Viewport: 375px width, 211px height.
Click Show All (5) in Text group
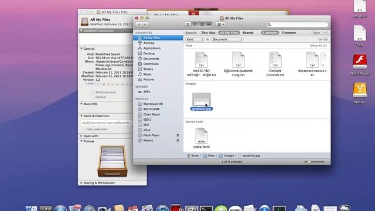(x=318, y=46)
